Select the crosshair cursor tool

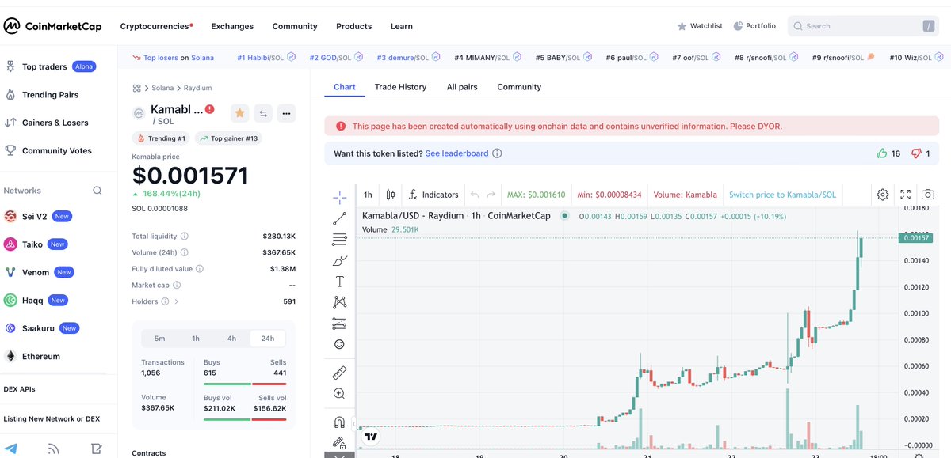339,197
